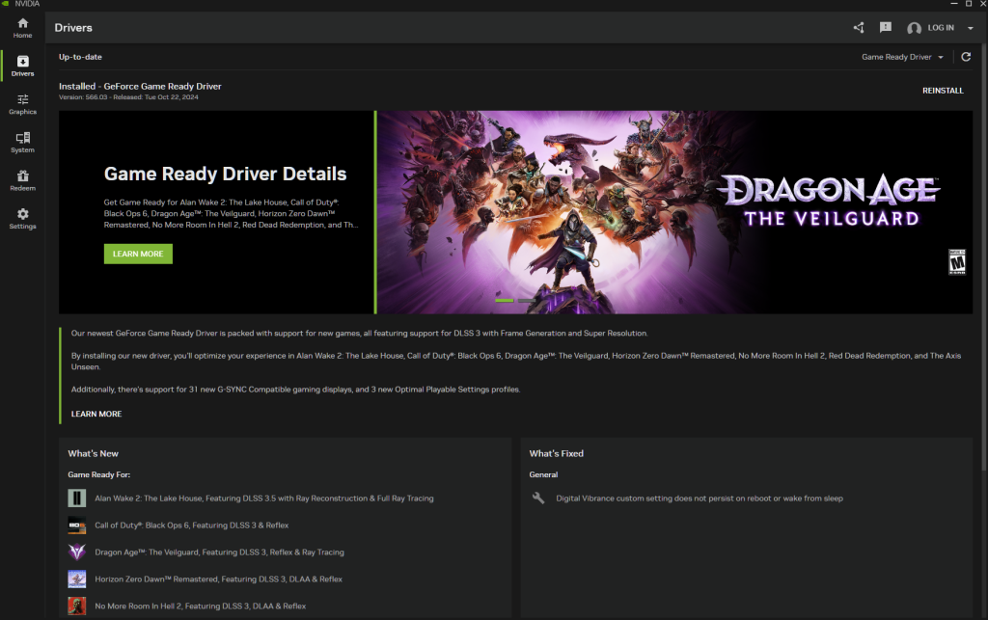Open the System panel from the sidebar
This screenshot has width=988, height=620.
[22, 141]
